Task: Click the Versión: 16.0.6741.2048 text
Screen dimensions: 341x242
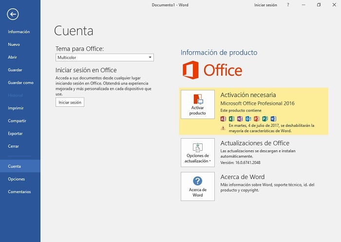Action: pyautogui.click(x=240, y=162)
